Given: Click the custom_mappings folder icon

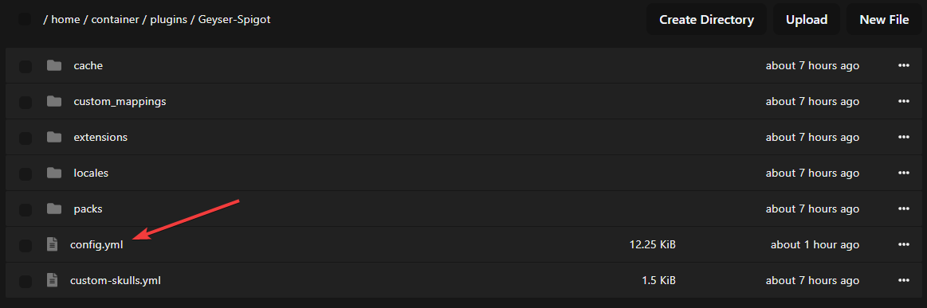Looking at the screenshot, I should point(54,102).
